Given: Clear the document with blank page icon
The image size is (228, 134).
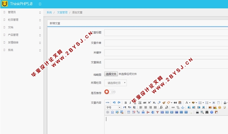Looking at the screenshot, I should click(219, 103).
